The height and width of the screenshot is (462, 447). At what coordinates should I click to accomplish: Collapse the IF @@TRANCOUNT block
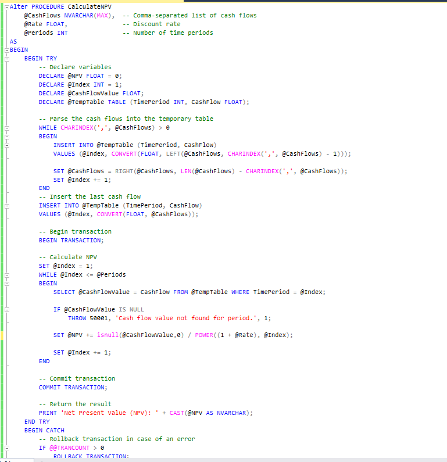point(7,448)
